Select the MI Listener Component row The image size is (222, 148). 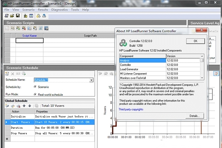point(160,73)
